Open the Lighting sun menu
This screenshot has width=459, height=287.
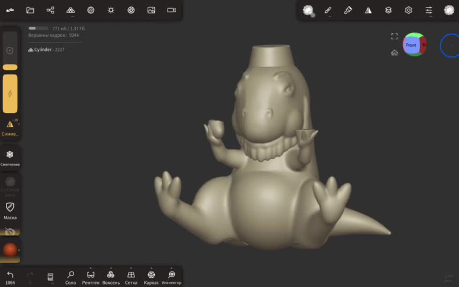111,10
